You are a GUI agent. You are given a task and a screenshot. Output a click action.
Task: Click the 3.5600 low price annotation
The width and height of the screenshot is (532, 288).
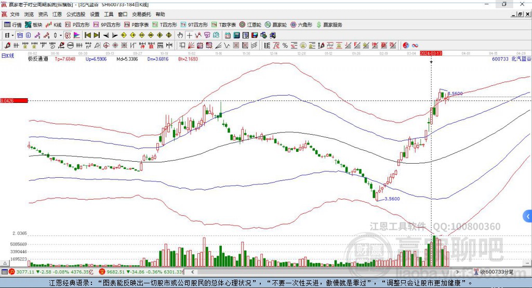[x=392, y=199]
